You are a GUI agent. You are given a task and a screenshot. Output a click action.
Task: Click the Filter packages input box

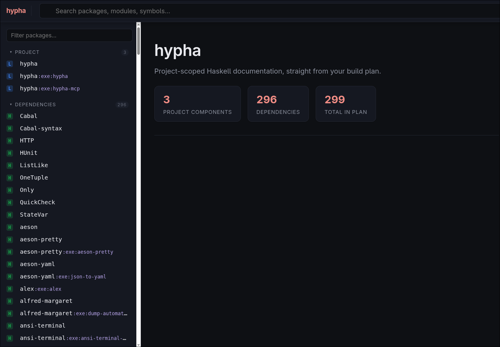coord(69,35)
